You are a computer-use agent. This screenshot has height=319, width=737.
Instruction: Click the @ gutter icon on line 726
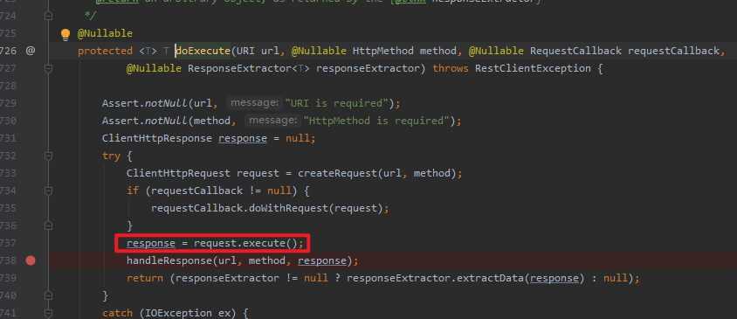(31, 51)
